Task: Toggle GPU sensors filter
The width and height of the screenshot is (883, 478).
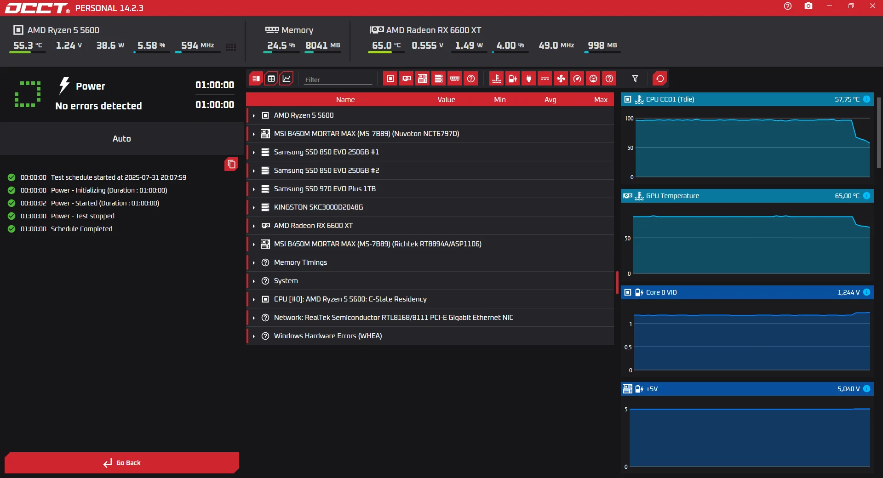Action: coord(407,79)
